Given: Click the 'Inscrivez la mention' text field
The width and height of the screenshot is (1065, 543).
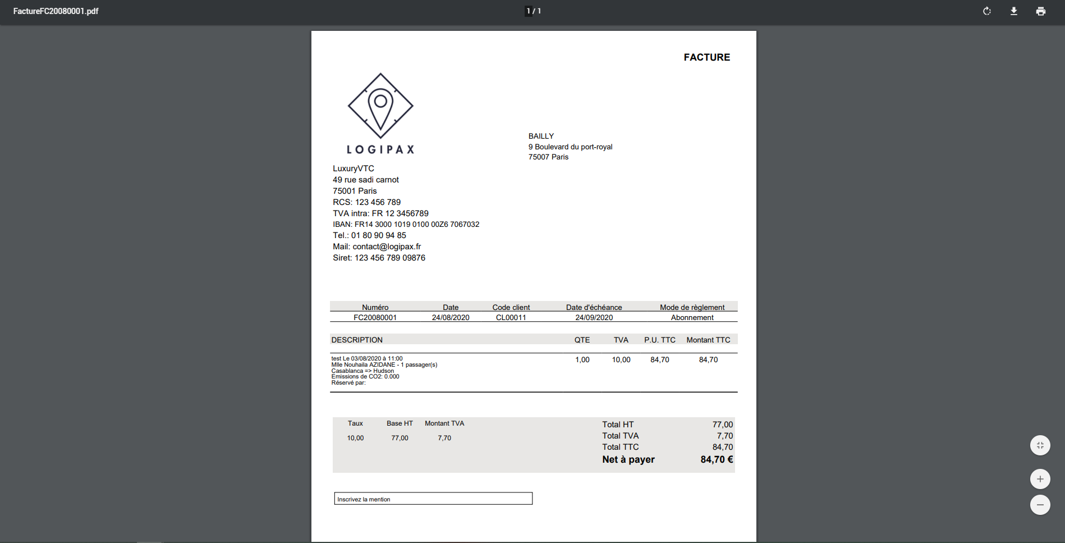Looking at the screenshot, I should coord(433,499).
